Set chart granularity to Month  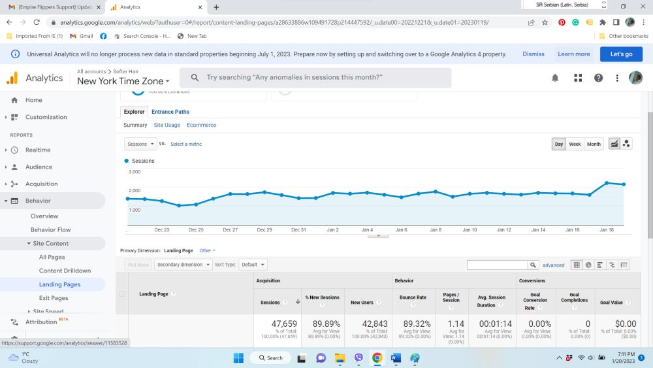[594, 144]
